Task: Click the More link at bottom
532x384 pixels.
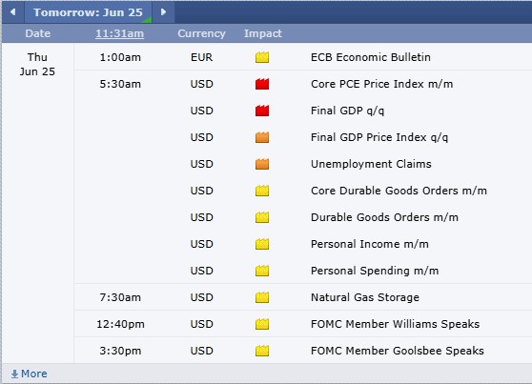Action: (x=34, y=374)
